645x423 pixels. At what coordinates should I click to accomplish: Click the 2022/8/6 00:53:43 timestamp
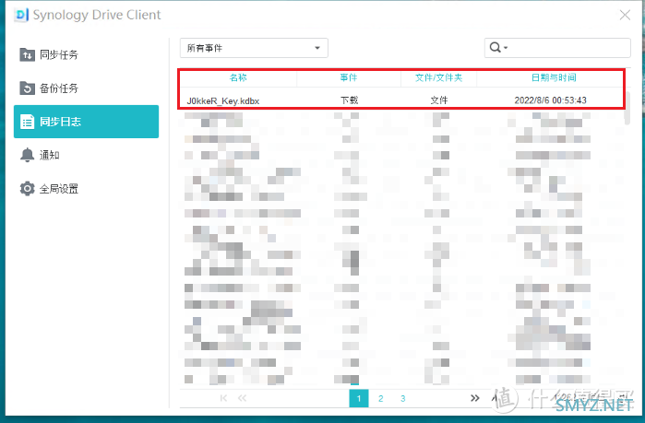pos(550,100)
